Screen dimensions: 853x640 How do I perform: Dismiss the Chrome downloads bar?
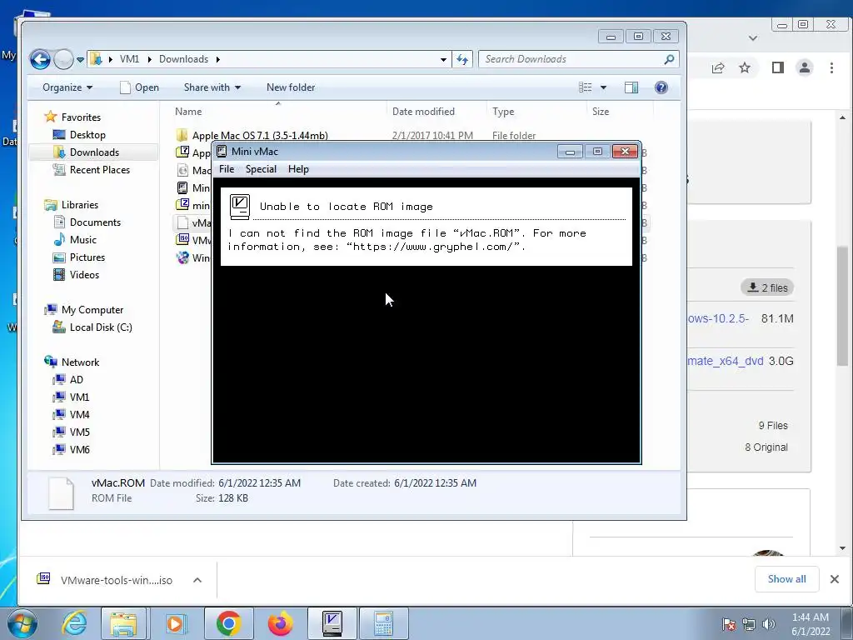(x=835, y=579)
